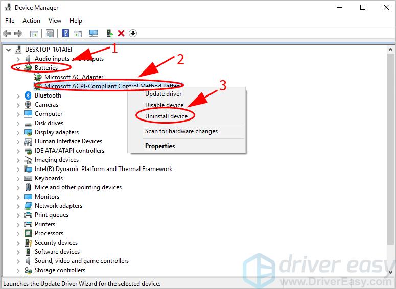The image size is (396, 289).
Task: Click the Back arrow toolbar icon
Action: 7,33
